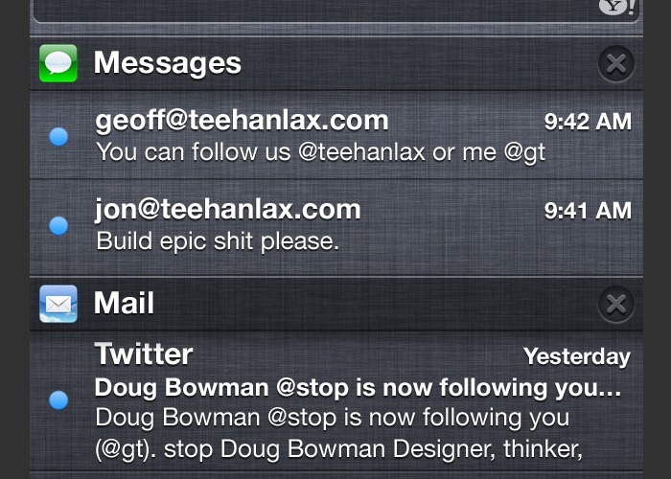
Task: Tap "Build epic shit please." preview text
Action: tap(218, 241)
